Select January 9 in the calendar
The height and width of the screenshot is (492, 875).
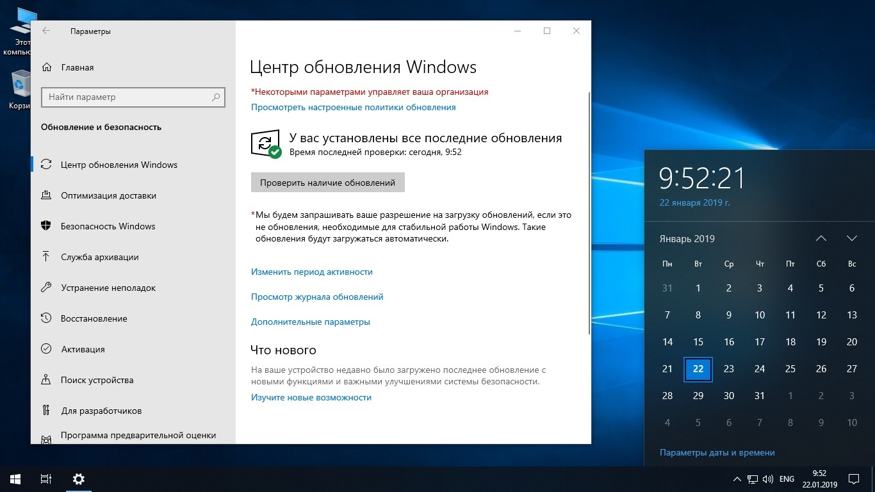[x=729, y=315]
